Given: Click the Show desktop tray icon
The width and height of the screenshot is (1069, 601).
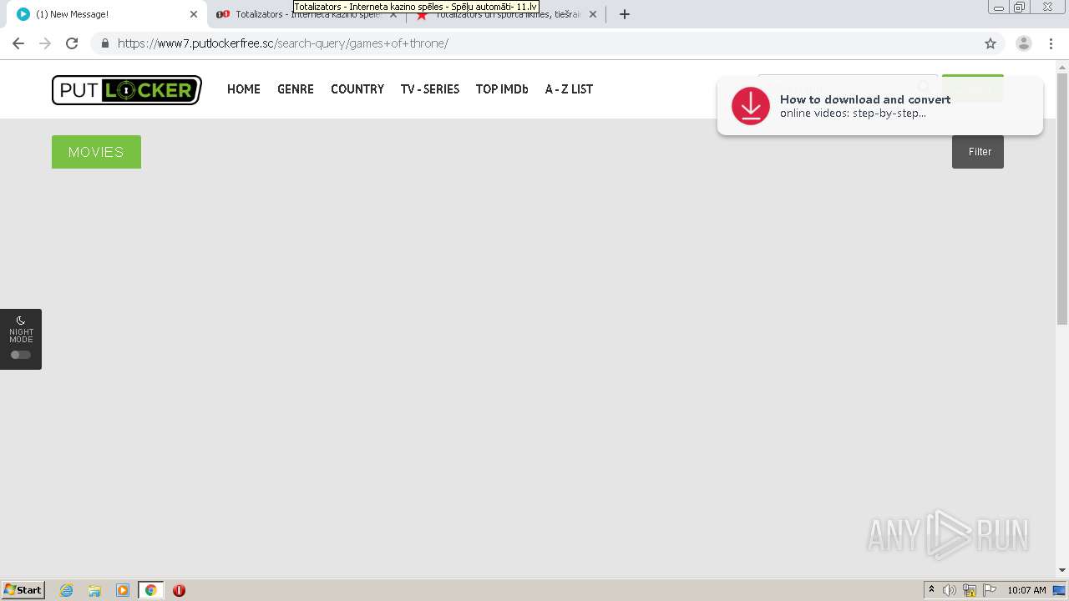Looking at the screenshot, I should point(1059,590).
